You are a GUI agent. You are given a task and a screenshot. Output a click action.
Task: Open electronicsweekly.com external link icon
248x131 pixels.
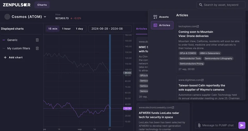point(173,107)
